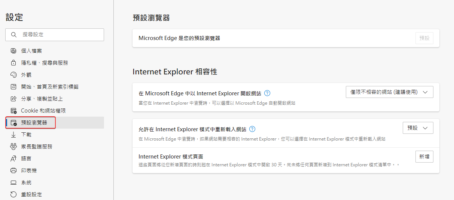Image resolution: width=454 pixels, height=200 pixels.
Task: Click the 外觀 appearance palette icon
Action: (13, 75)
